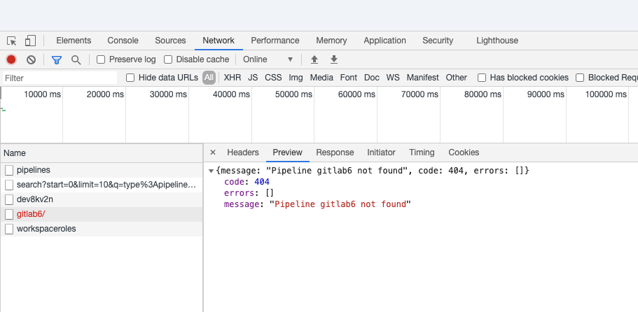
Task: Open the Elements tab
Action: tap(74, 41)
